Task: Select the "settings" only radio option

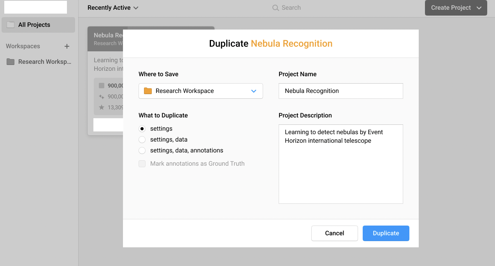Action: pyautogui.click(x=142, y=129)
